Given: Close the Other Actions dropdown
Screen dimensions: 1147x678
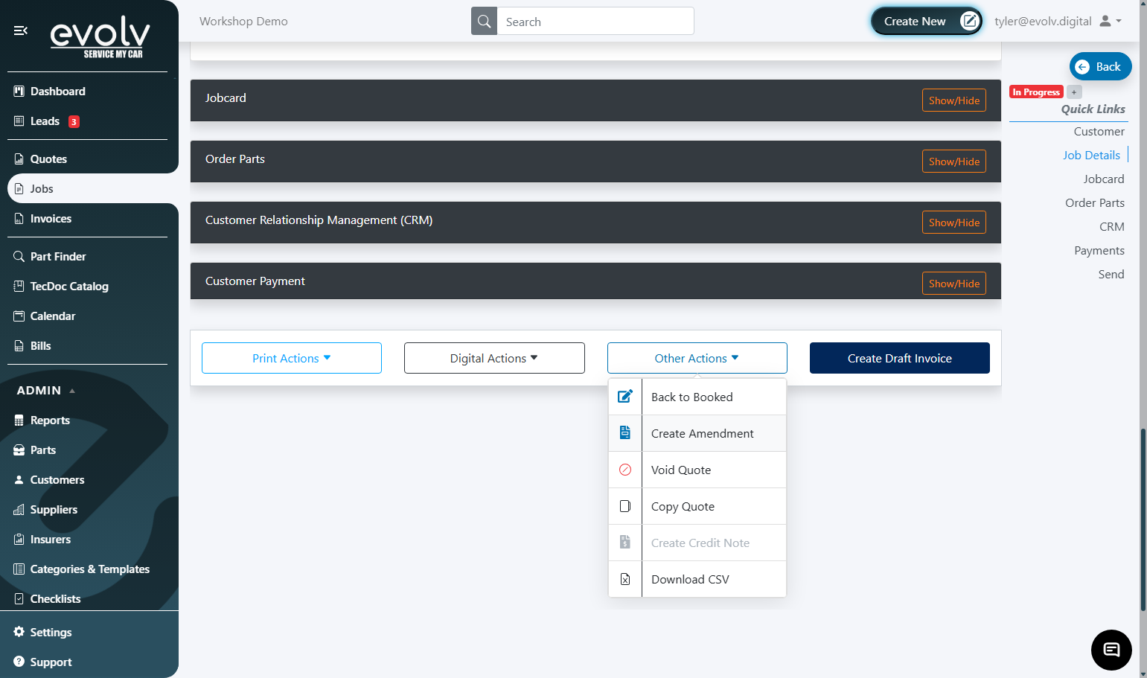Looking at the screenshot, I should point(697,358).
